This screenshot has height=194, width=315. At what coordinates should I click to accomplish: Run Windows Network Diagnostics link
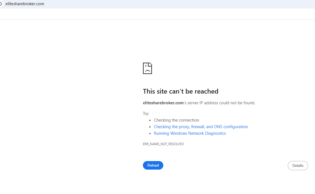click(190, 133)
